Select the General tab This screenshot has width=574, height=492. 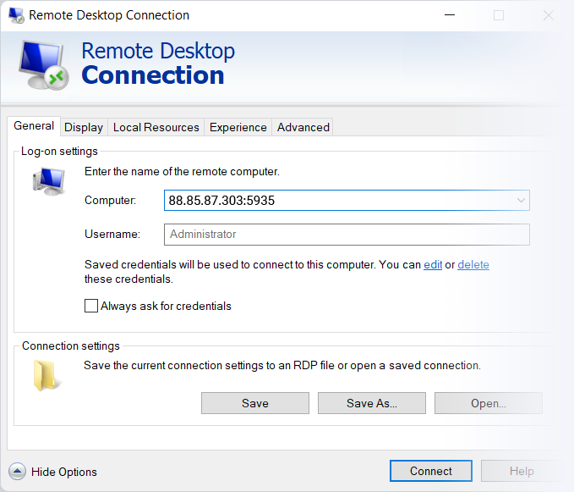pos(34,126)
